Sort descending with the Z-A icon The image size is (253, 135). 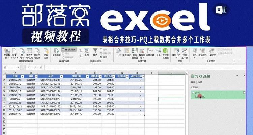pyautogui.click(x=81, y=56)
